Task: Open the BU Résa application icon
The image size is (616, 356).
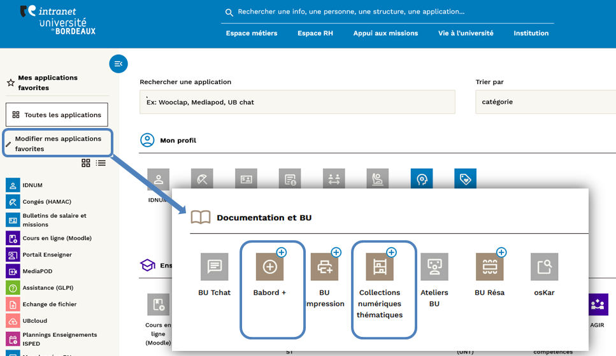Action: 489,267
